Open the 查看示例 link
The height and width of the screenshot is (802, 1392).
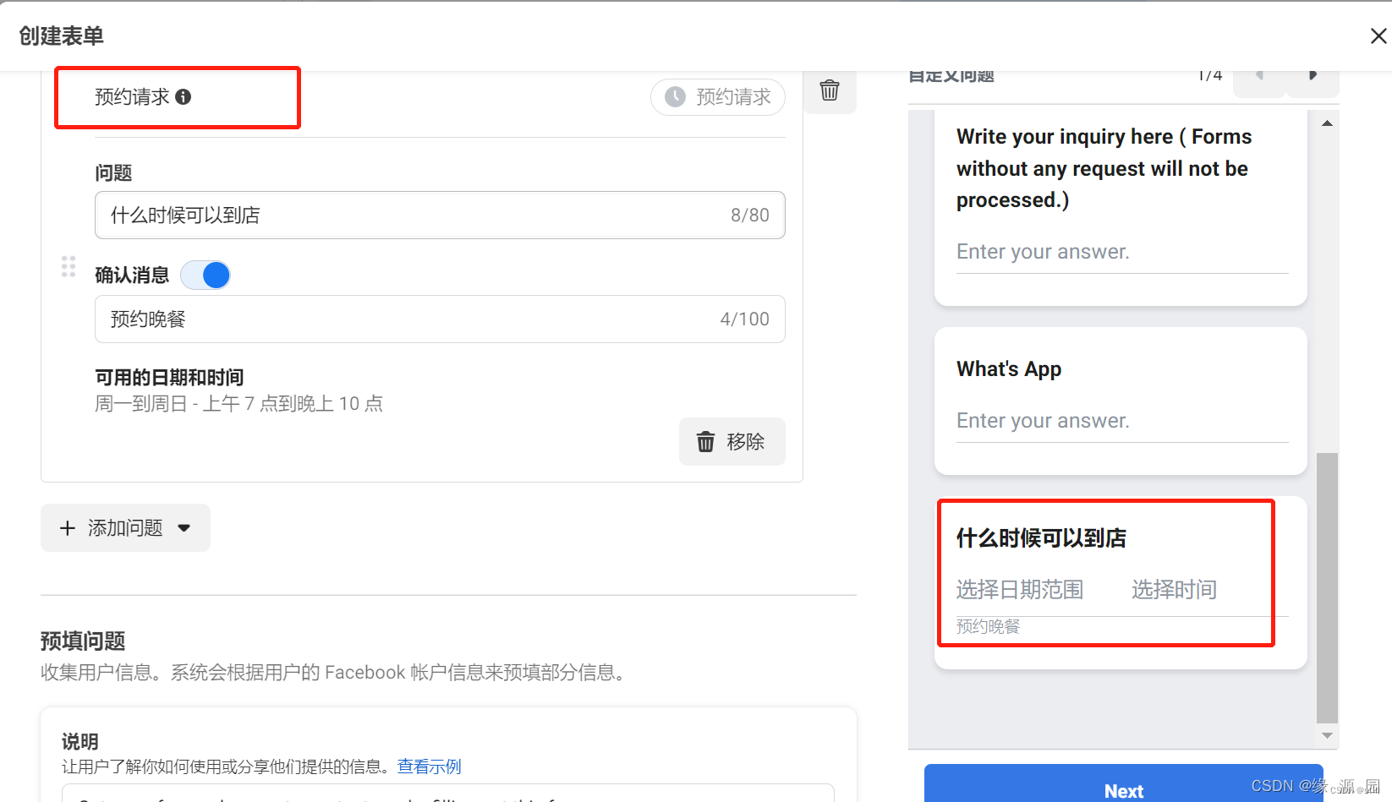pyautogui.click(x=429, y=766)
